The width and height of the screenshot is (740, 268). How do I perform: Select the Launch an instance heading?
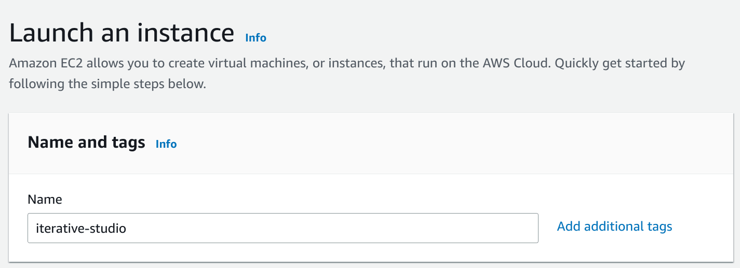122,33
